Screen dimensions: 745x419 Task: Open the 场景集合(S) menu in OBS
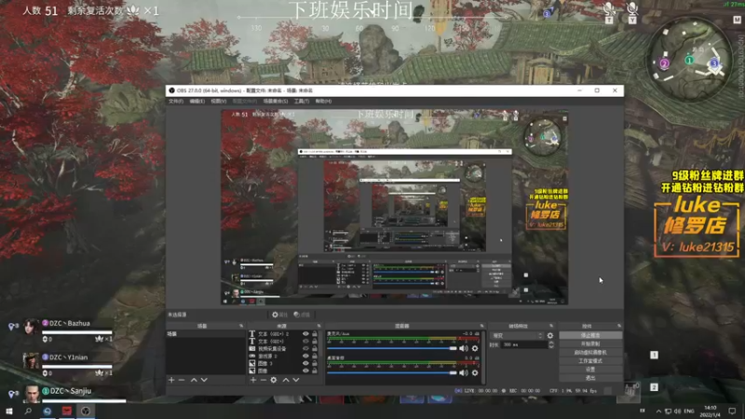coord(276,101)
